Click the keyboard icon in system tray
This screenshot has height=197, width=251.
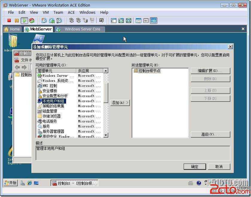tap(191, 183)
